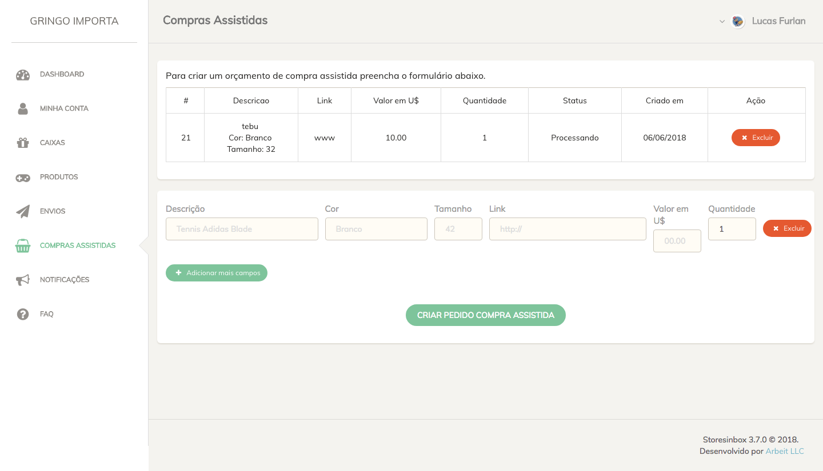Delete order 21 with the Excluir button
823x471 pixels.
click(x=756, y=138)
